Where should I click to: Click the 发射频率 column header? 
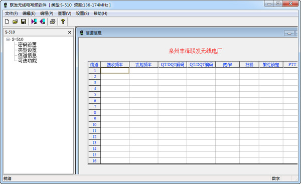[143, 65]
